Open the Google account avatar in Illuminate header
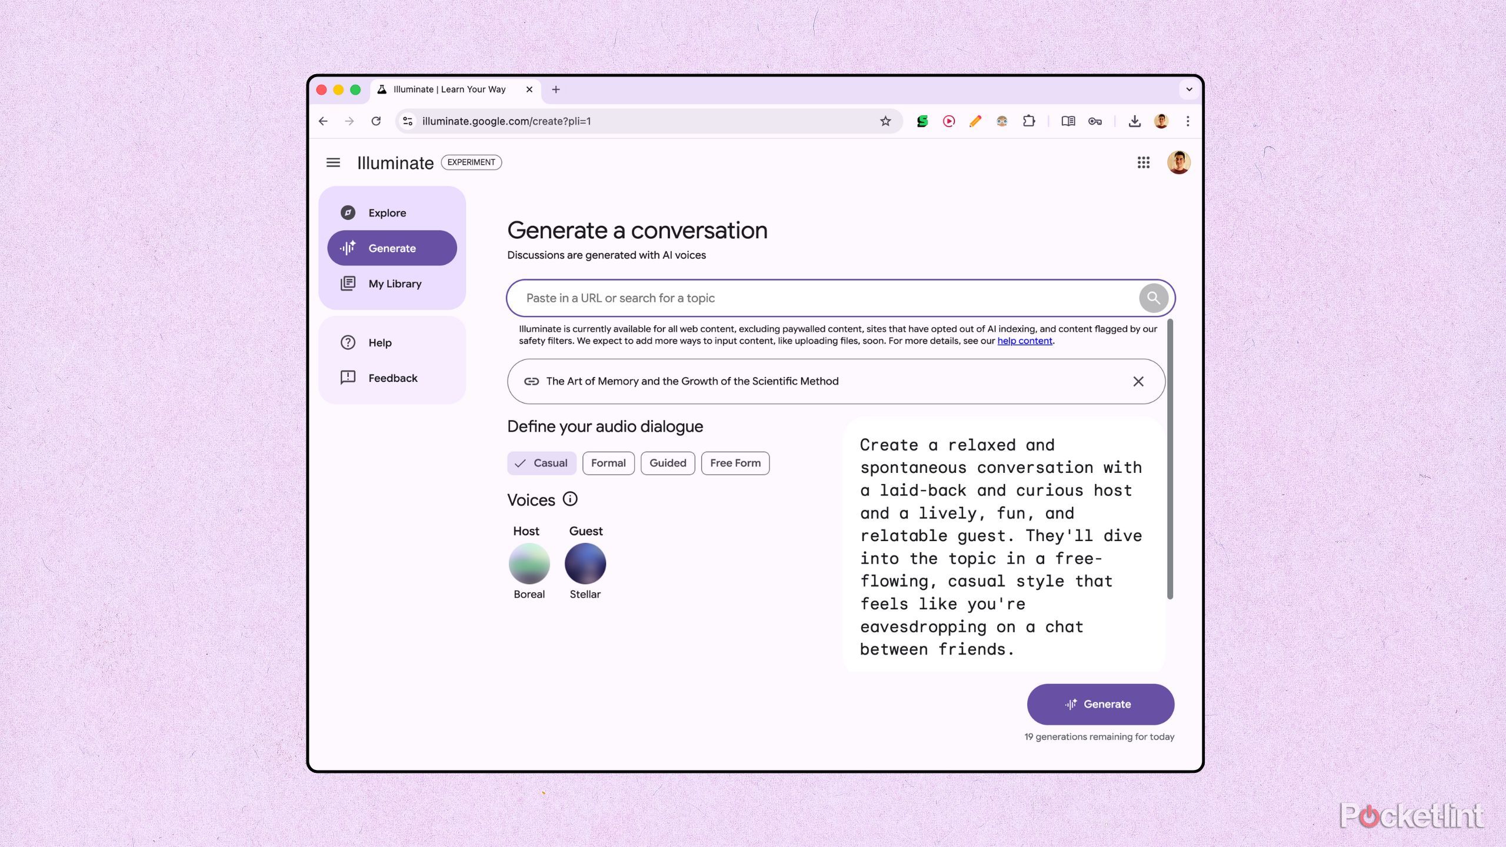Screen dimensions: 1506x847 point(1178,162)
